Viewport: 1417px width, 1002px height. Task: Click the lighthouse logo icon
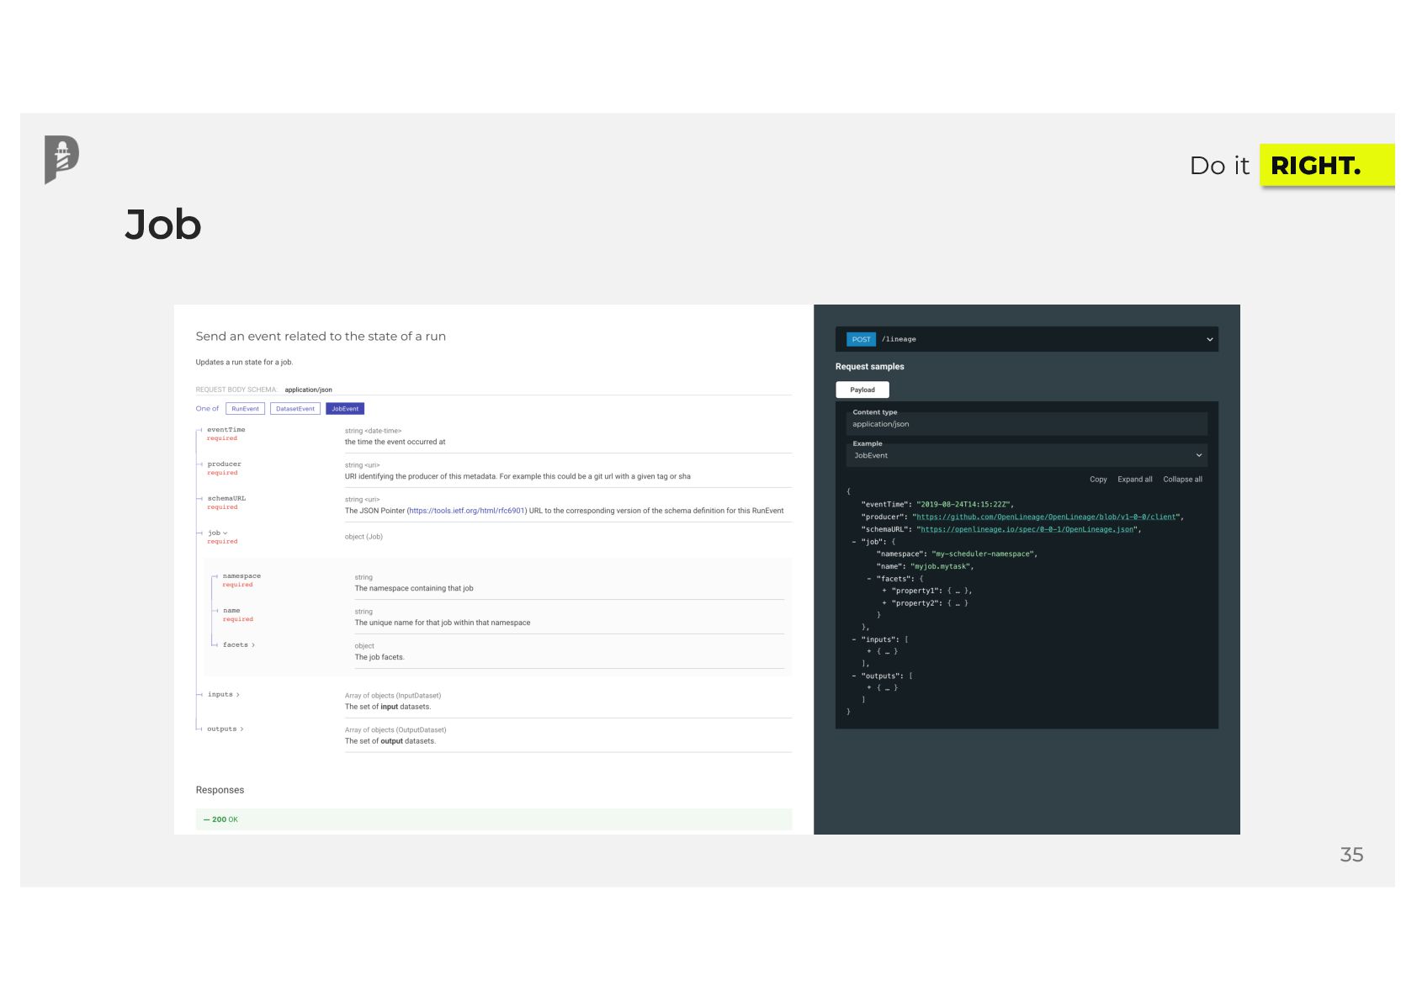point(61,159)
